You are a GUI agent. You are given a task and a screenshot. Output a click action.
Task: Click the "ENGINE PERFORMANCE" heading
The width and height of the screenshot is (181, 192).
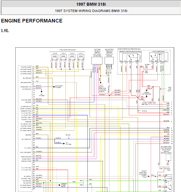pyautogui.click(x=32, y=21)
